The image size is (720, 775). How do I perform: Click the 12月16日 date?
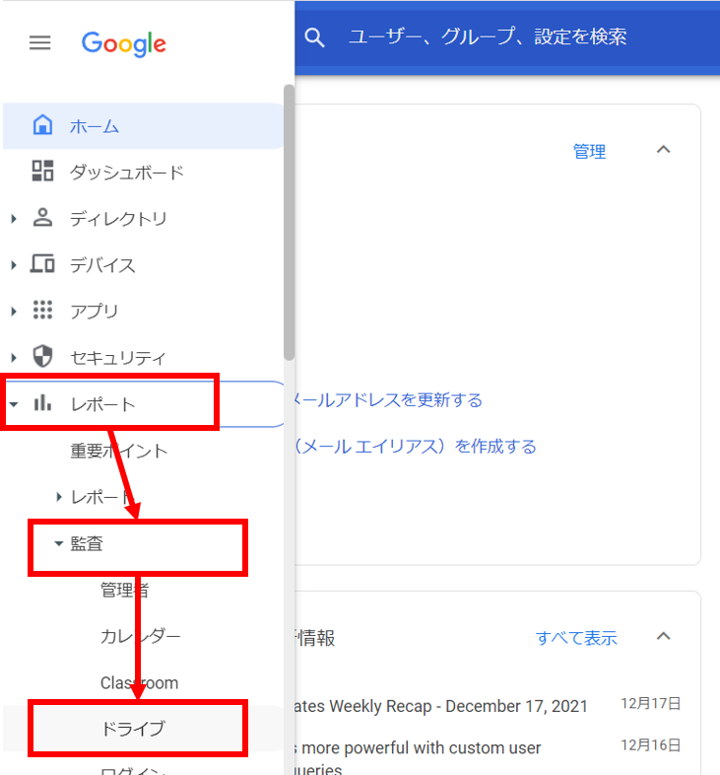click(x=651, y=744)
